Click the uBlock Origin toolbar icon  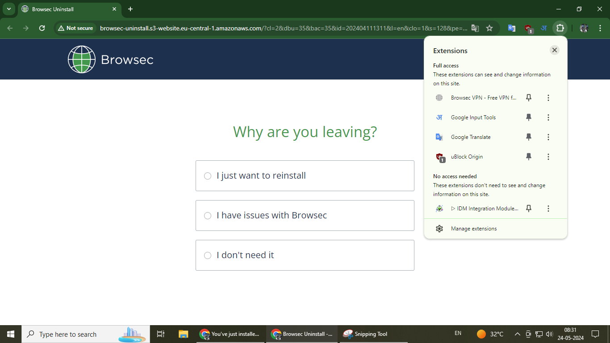click(528, 29)
